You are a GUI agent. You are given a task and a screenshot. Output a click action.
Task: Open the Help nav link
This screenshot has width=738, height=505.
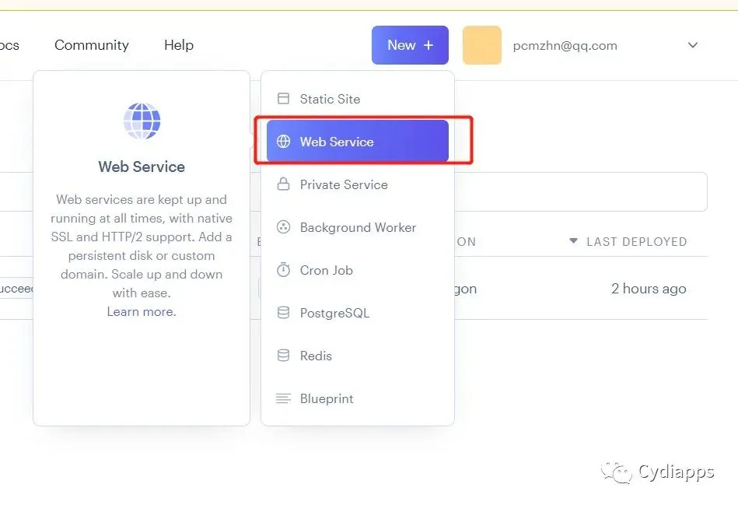[179, 45]
